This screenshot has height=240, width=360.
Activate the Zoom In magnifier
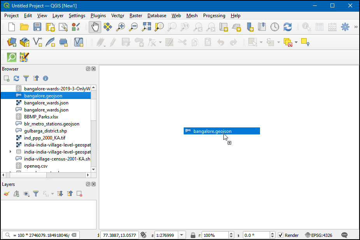120,27
